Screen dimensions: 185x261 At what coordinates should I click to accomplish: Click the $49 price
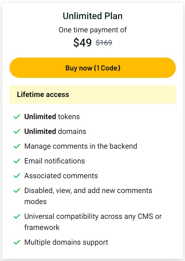click(x=83, y=43)
